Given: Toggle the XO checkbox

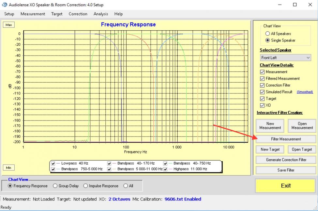Looking at the screenshot, I should coord(262,105).
